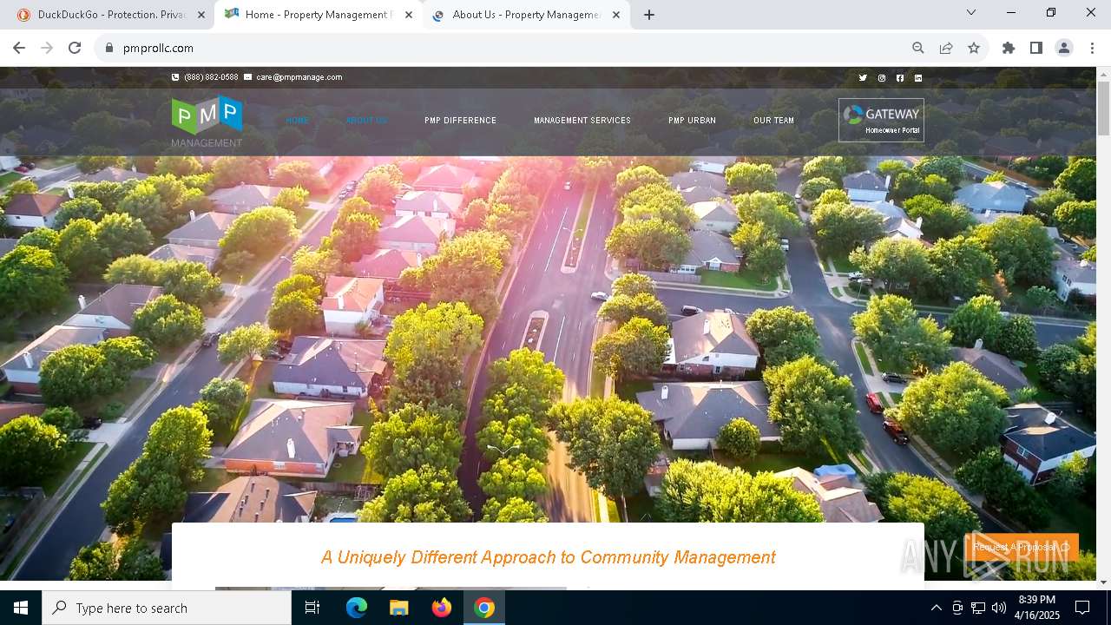Close the DuckDuckGo tab
1111x625 pixels.
point(201,15)
